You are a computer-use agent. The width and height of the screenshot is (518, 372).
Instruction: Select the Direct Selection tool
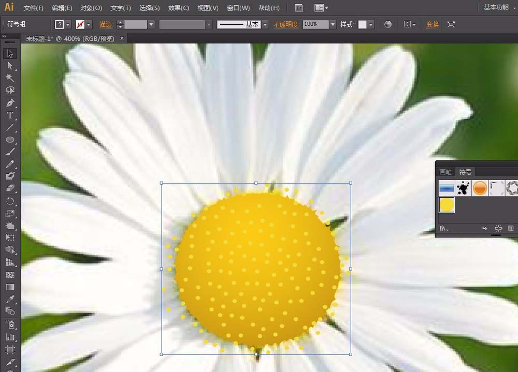click(x=10, y=66)
